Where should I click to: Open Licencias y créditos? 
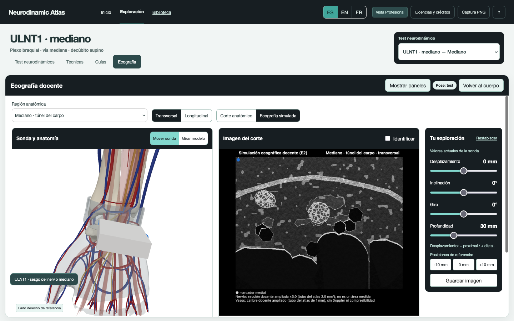click(x=433, y=12)
